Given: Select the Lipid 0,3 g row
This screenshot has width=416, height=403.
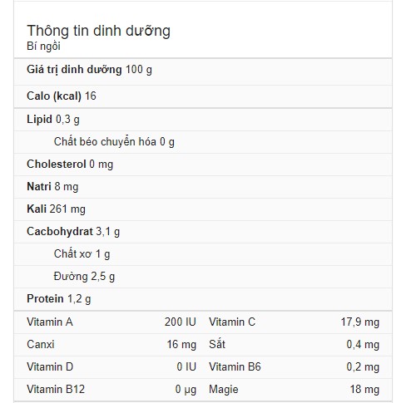Looking at the screenshot, I should point(203,120).
